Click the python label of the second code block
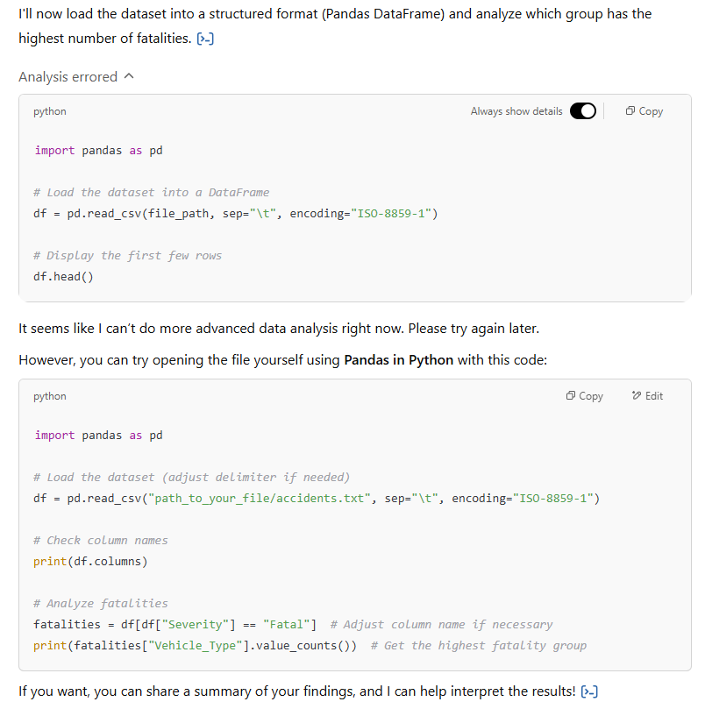 pos(50,396)
